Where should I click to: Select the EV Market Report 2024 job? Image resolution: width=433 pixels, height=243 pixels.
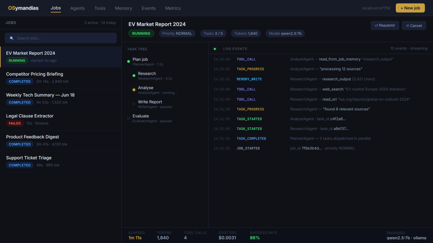click(61, 57)
